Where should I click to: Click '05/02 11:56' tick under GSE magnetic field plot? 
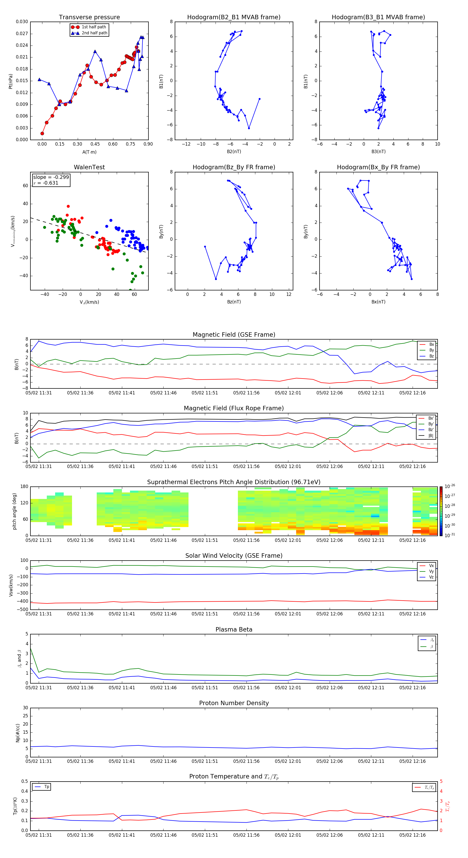pyautogui.click(x=246, y=393)
